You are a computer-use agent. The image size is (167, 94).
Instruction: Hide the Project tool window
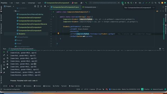(x=48, y=6)
